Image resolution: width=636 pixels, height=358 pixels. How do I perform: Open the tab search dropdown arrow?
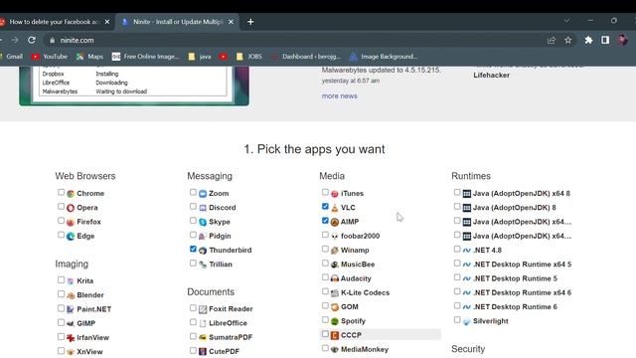[x=566, y=21]
